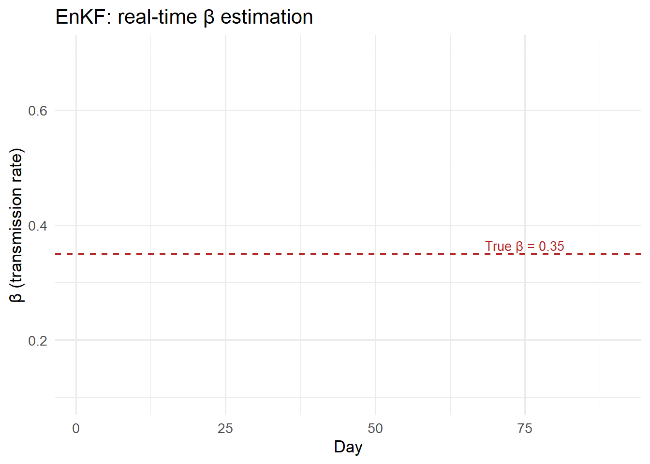Click the 75 x-axis tick label
650x464 pixels.
pyautogui.click(x=525, y=428)
